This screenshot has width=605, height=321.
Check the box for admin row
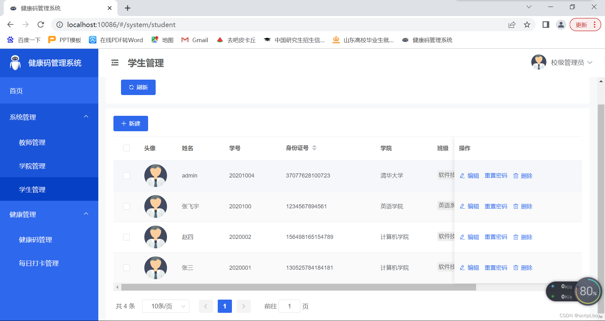[126, 176]
